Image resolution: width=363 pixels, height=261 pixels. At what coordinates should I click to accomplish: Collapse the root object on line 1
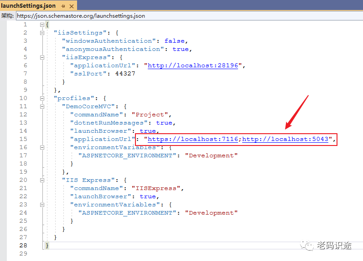click(42, 25)
